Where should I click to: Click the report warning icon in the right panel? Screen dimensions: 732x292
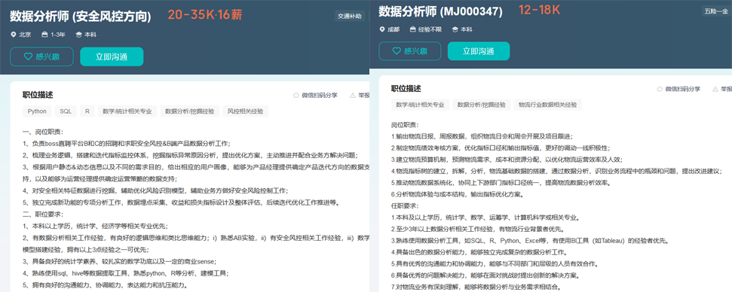[x=715, y=89]
